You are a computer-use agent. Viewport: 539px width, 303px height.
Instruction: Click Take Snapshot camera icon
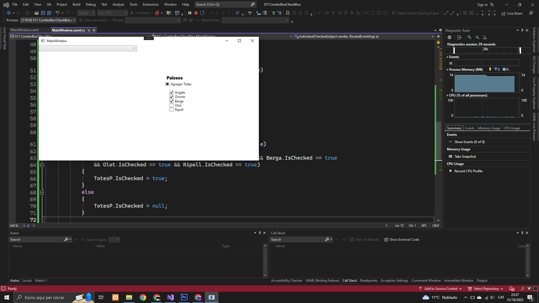pos(451,157)
